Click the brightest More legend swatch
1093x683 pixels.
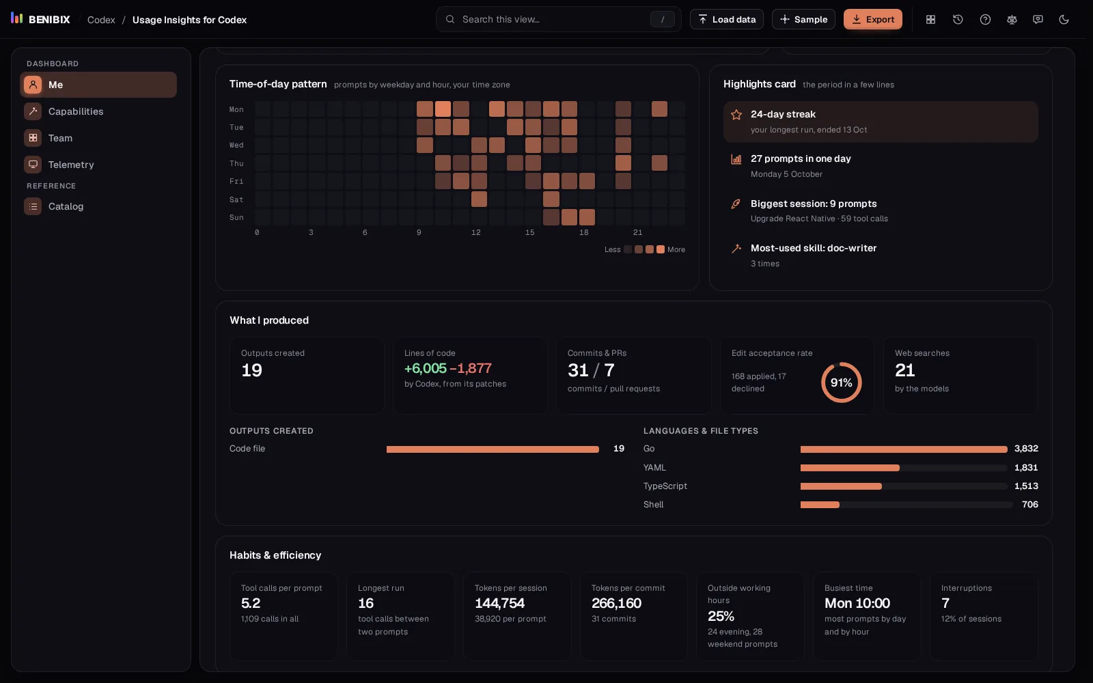(661, 249)
